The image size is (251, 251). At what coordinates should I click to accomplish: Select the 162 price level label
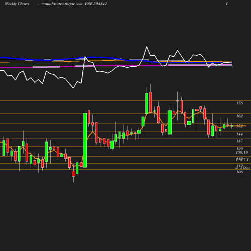(239, 116)
